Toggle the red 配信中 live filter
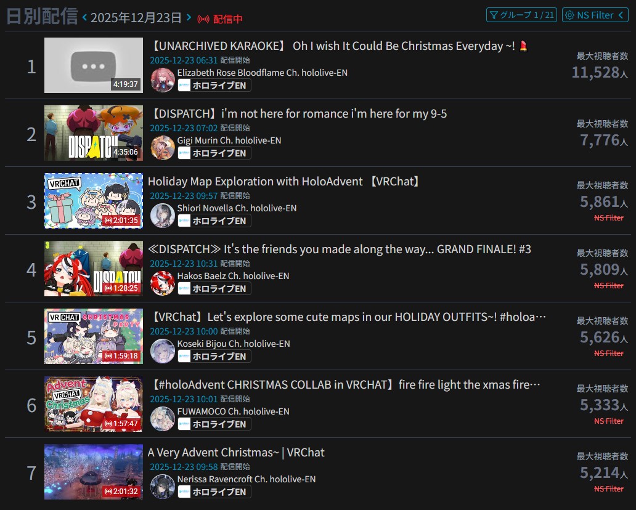The height and width of the screenshot is (510, 636). tap(220, 18)
